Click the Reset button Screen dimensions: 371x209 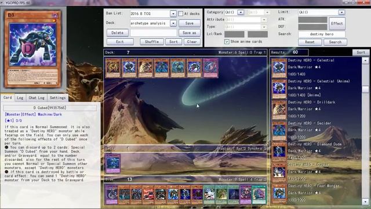310,42
